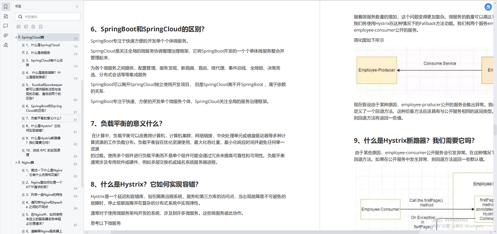Viewport: 497px width, 234px height.
Task: Open the signature pen panel
Action: 6,45
